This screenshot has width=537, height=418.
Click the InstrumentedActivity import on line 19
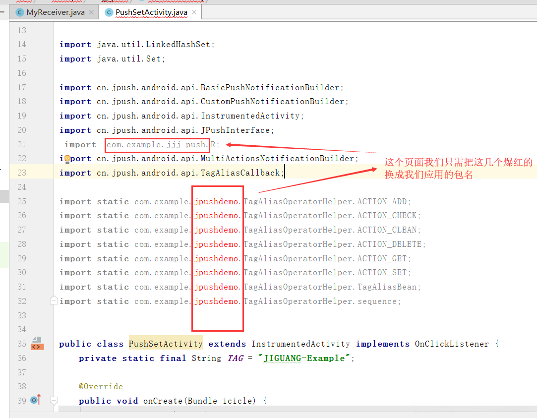pyautogui.click(x=181, y=116)
